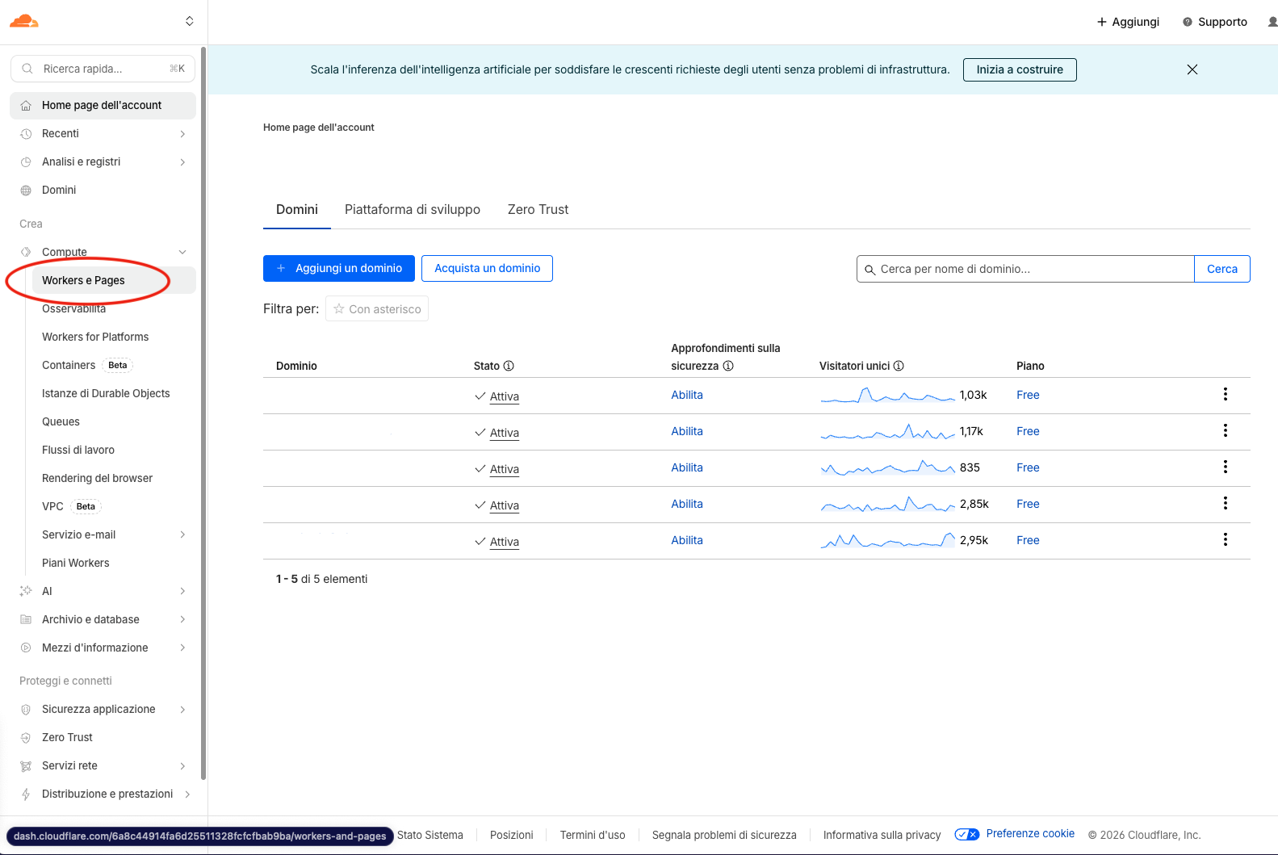
Task: Click the Zero Trust sidebar icon
Action: coord(26,737)
